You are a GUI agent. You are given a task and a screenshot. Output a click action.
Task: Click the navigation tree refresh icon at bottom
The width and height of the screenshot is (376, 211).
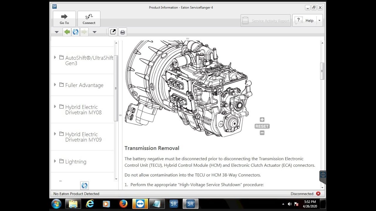(84, 186)
